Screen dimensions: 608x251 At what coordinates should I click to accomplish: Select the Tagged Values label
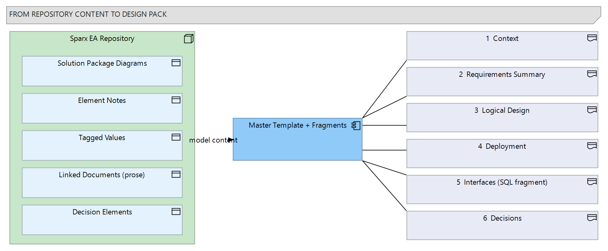tap(102, 138)
